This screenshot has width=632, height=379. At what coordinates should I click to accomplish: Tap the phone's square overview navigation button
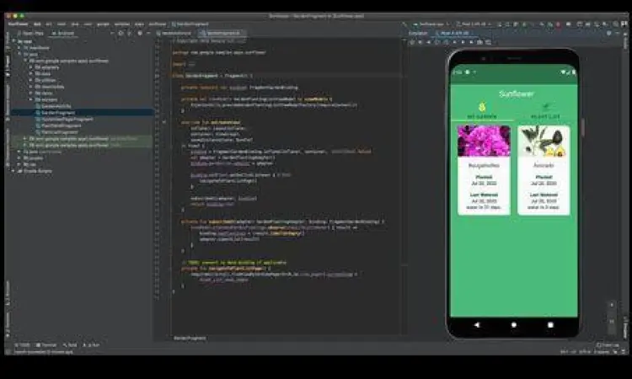550,324
